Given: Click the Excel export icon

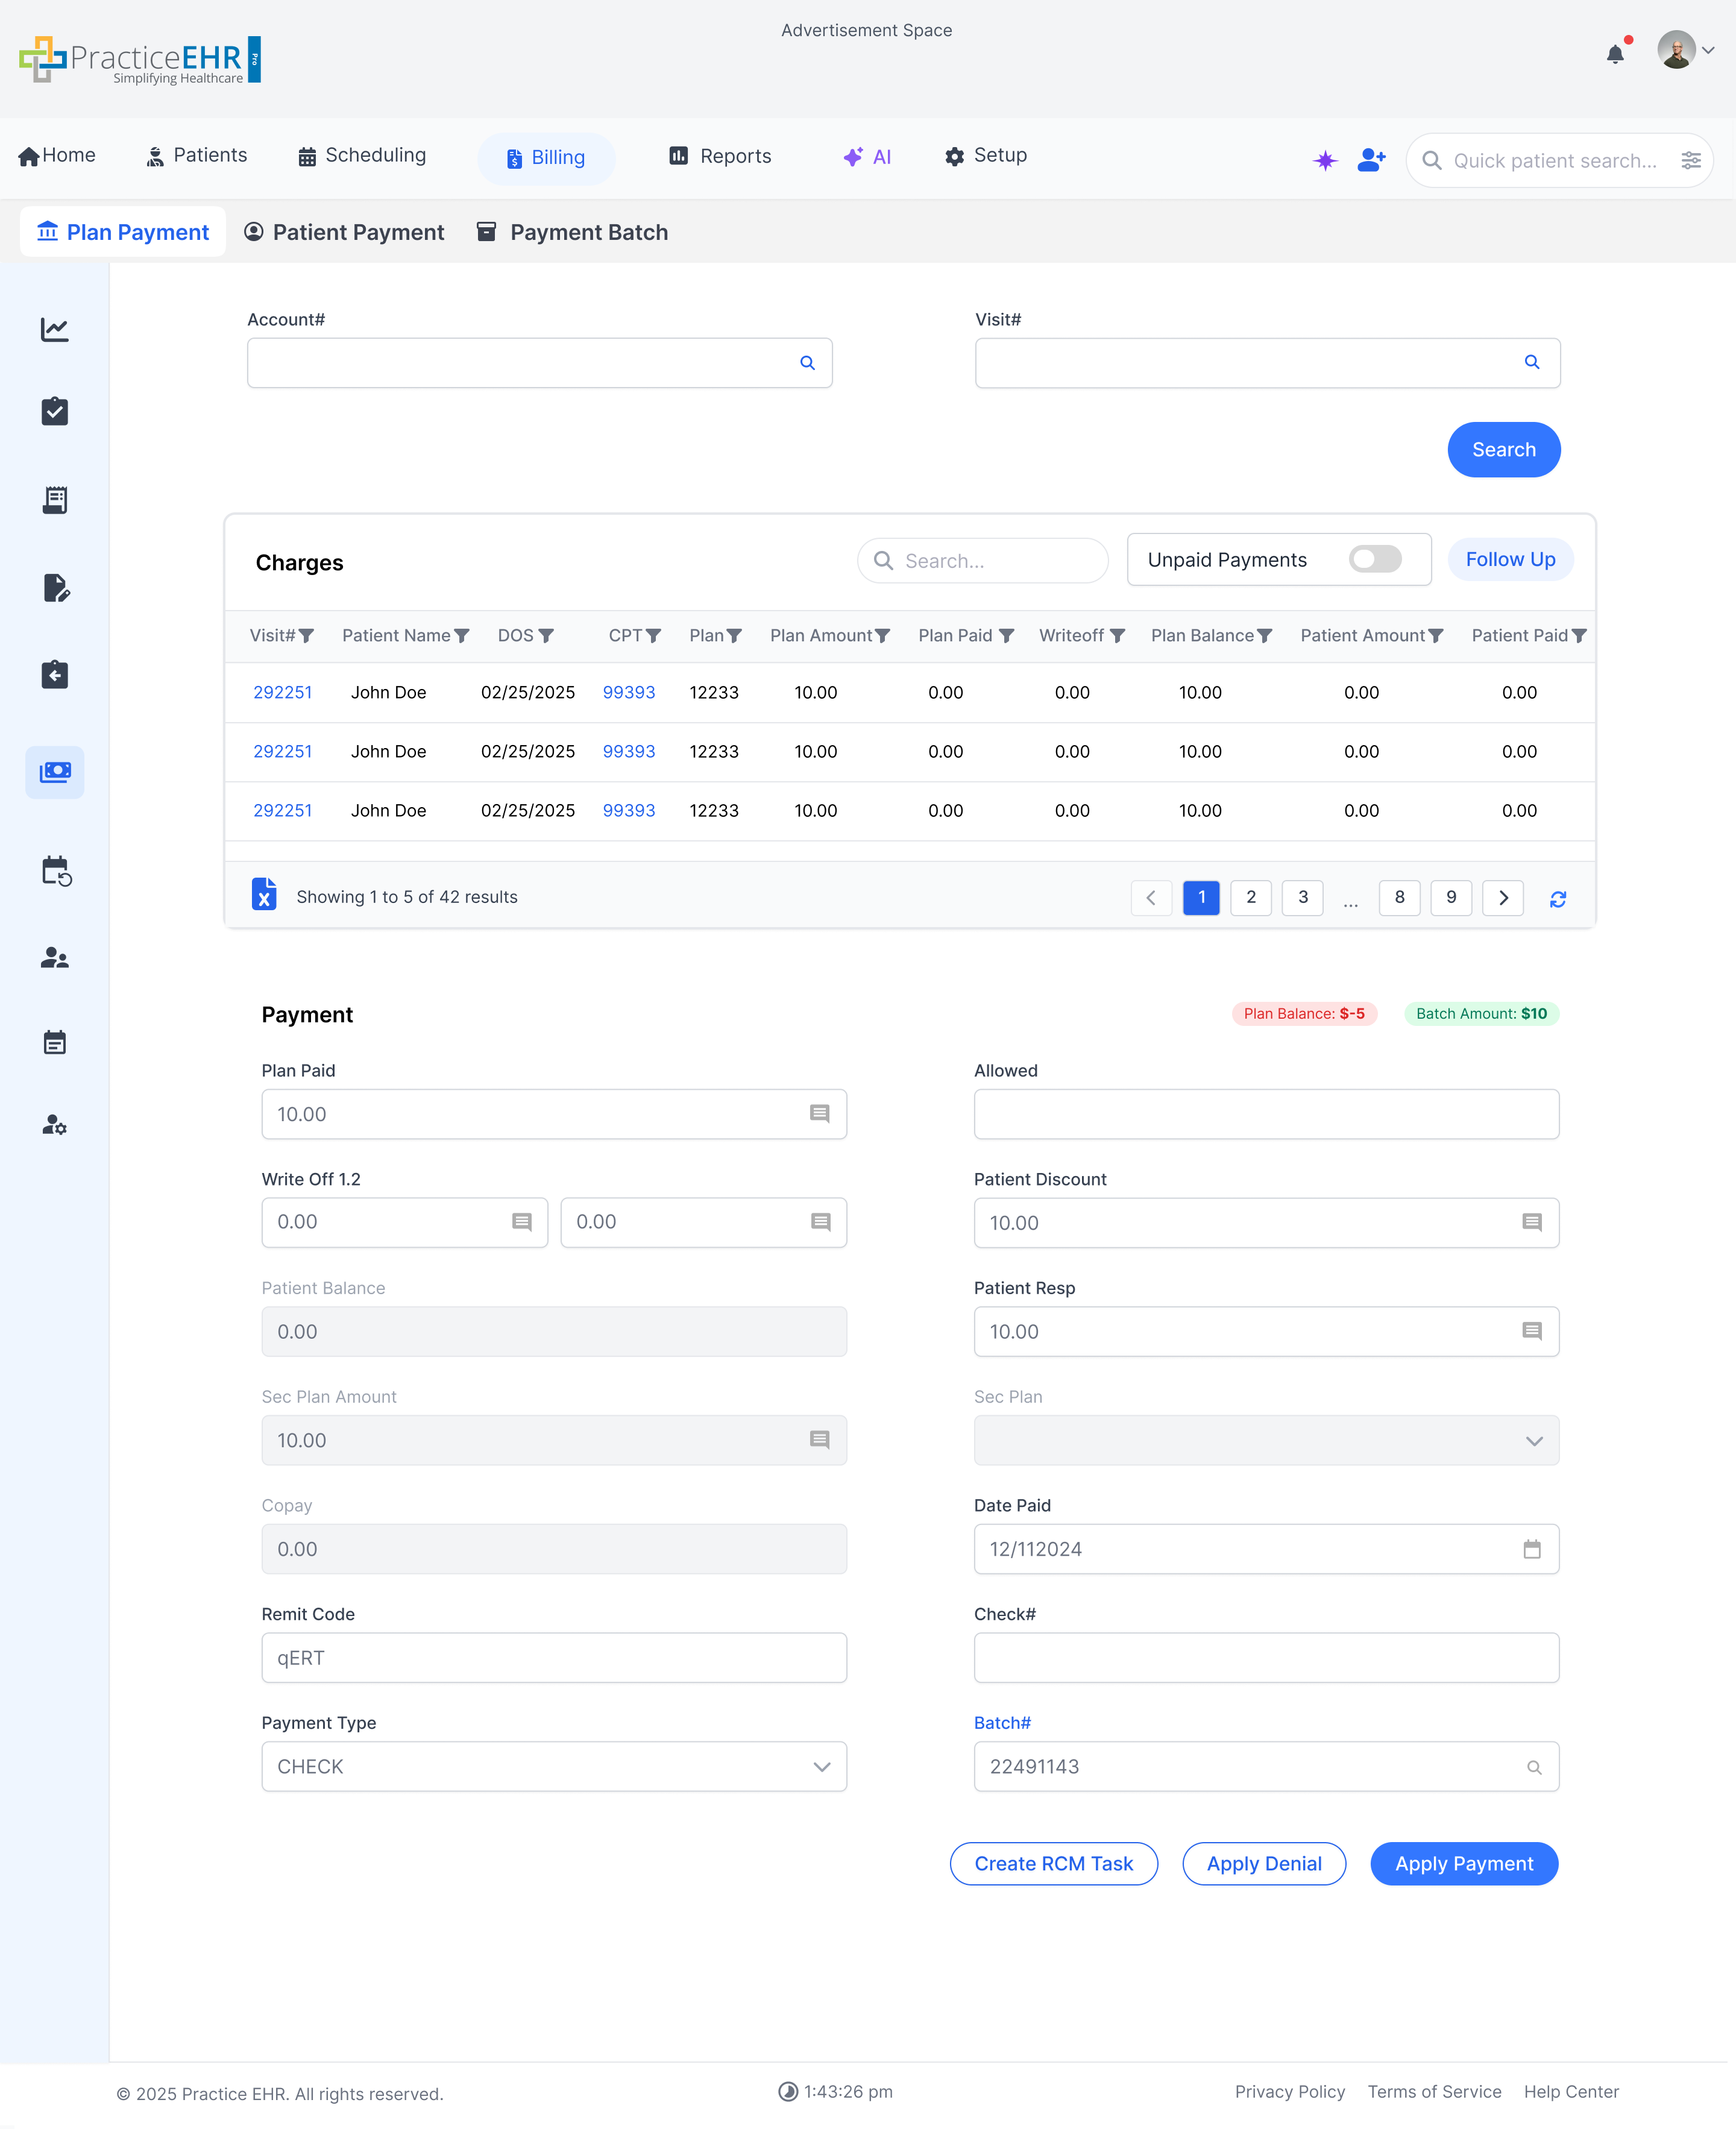Looking at the screenshot, I should point(264,895).
